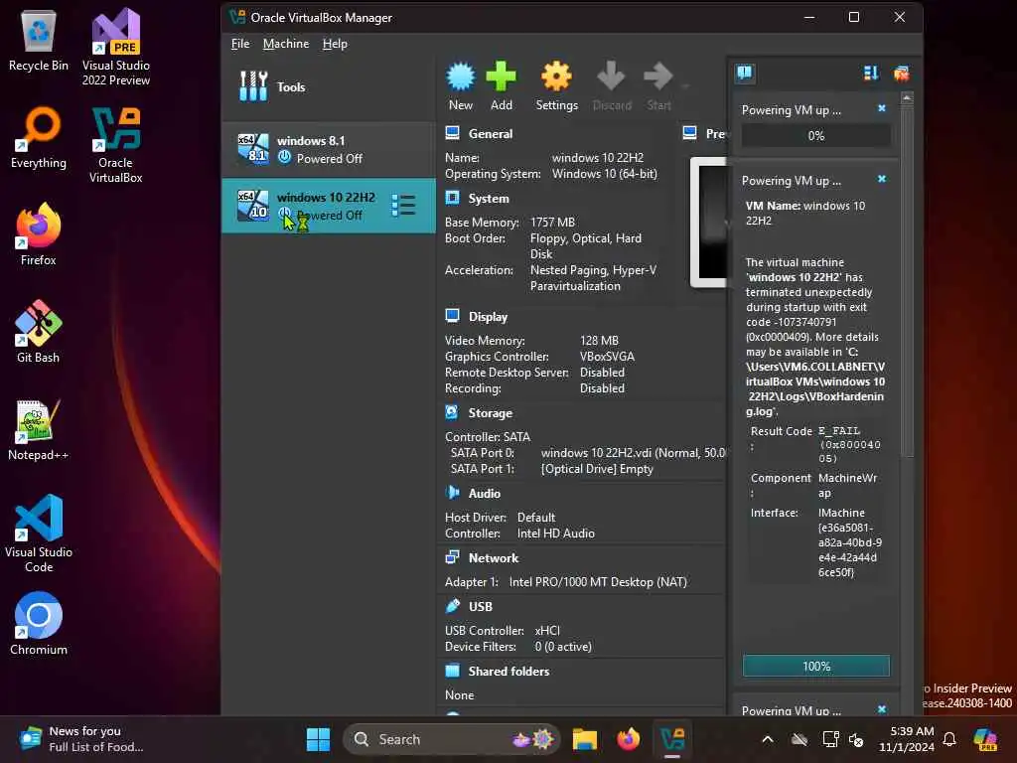Image resolution: width=1017 pixels, height=763 pixels.
Task: Toggle the notification center panel button
Action: tap(745, 73)
